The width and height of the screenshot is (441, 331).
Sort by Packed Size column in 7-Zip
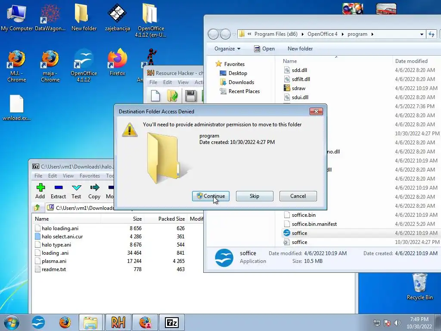point(165,219)
